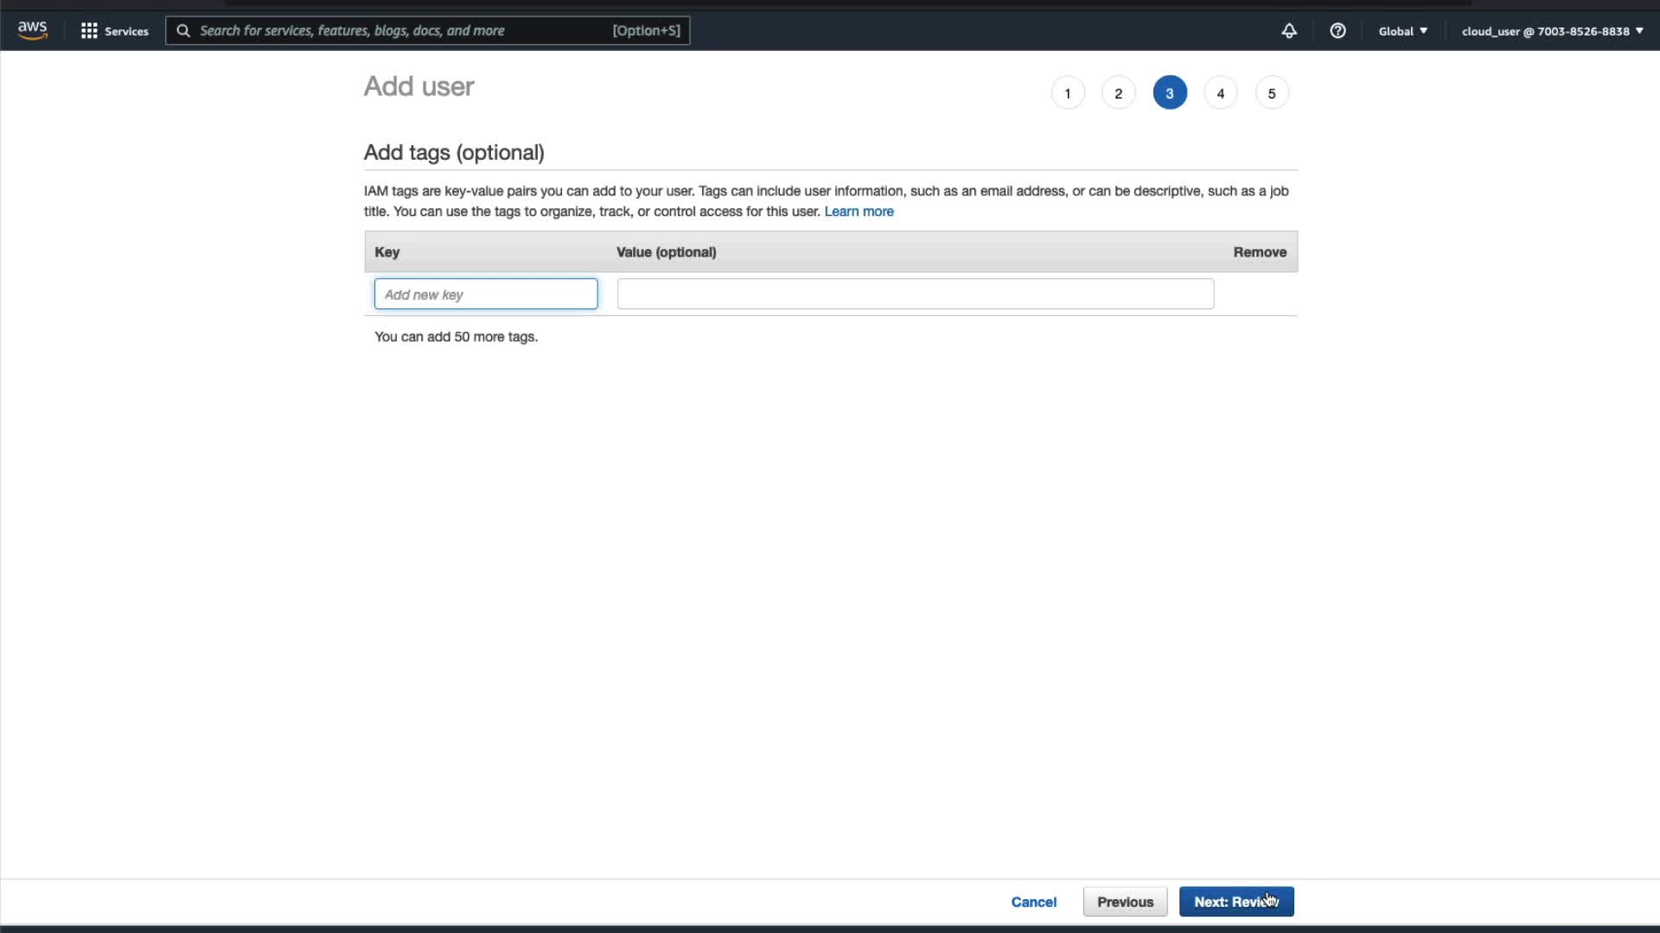
Task: Open the cloud_user account dropdown
Action: click(x=1552, y=31)
